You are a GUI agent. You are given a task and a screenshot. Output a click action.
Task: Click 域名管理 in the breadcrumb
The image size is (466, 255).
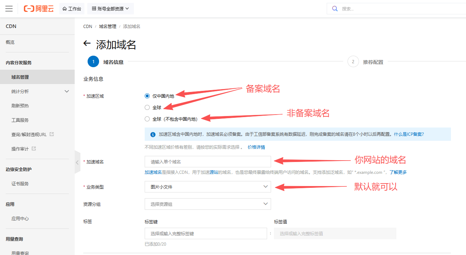(x=108, y=27)
